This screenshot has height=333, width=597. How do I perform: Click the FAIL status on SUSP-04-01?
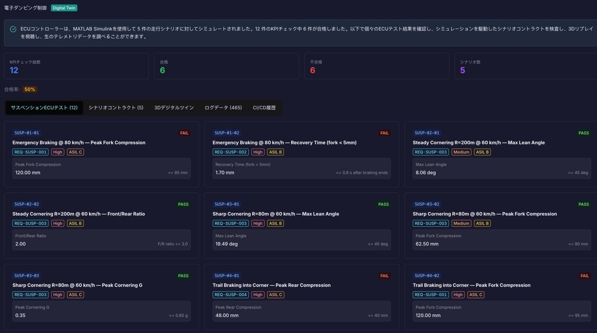coord(384,276)
